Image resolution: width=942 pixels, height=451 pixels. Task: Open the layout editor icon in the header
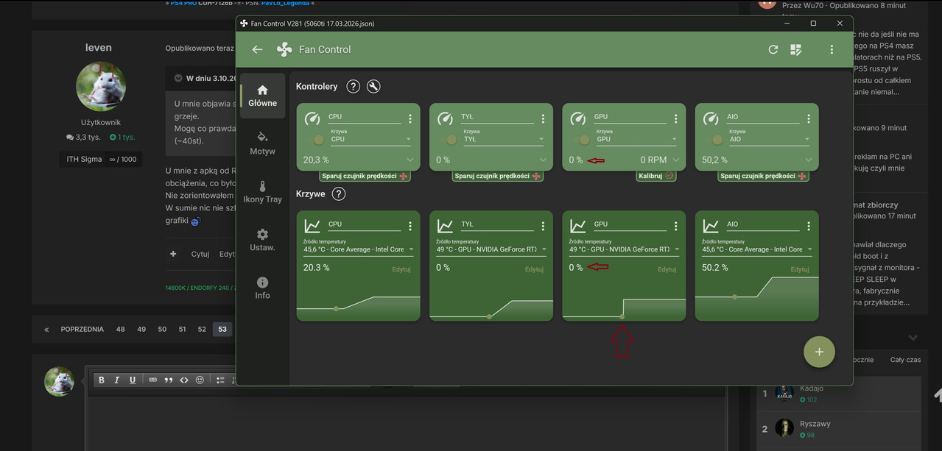796,49
